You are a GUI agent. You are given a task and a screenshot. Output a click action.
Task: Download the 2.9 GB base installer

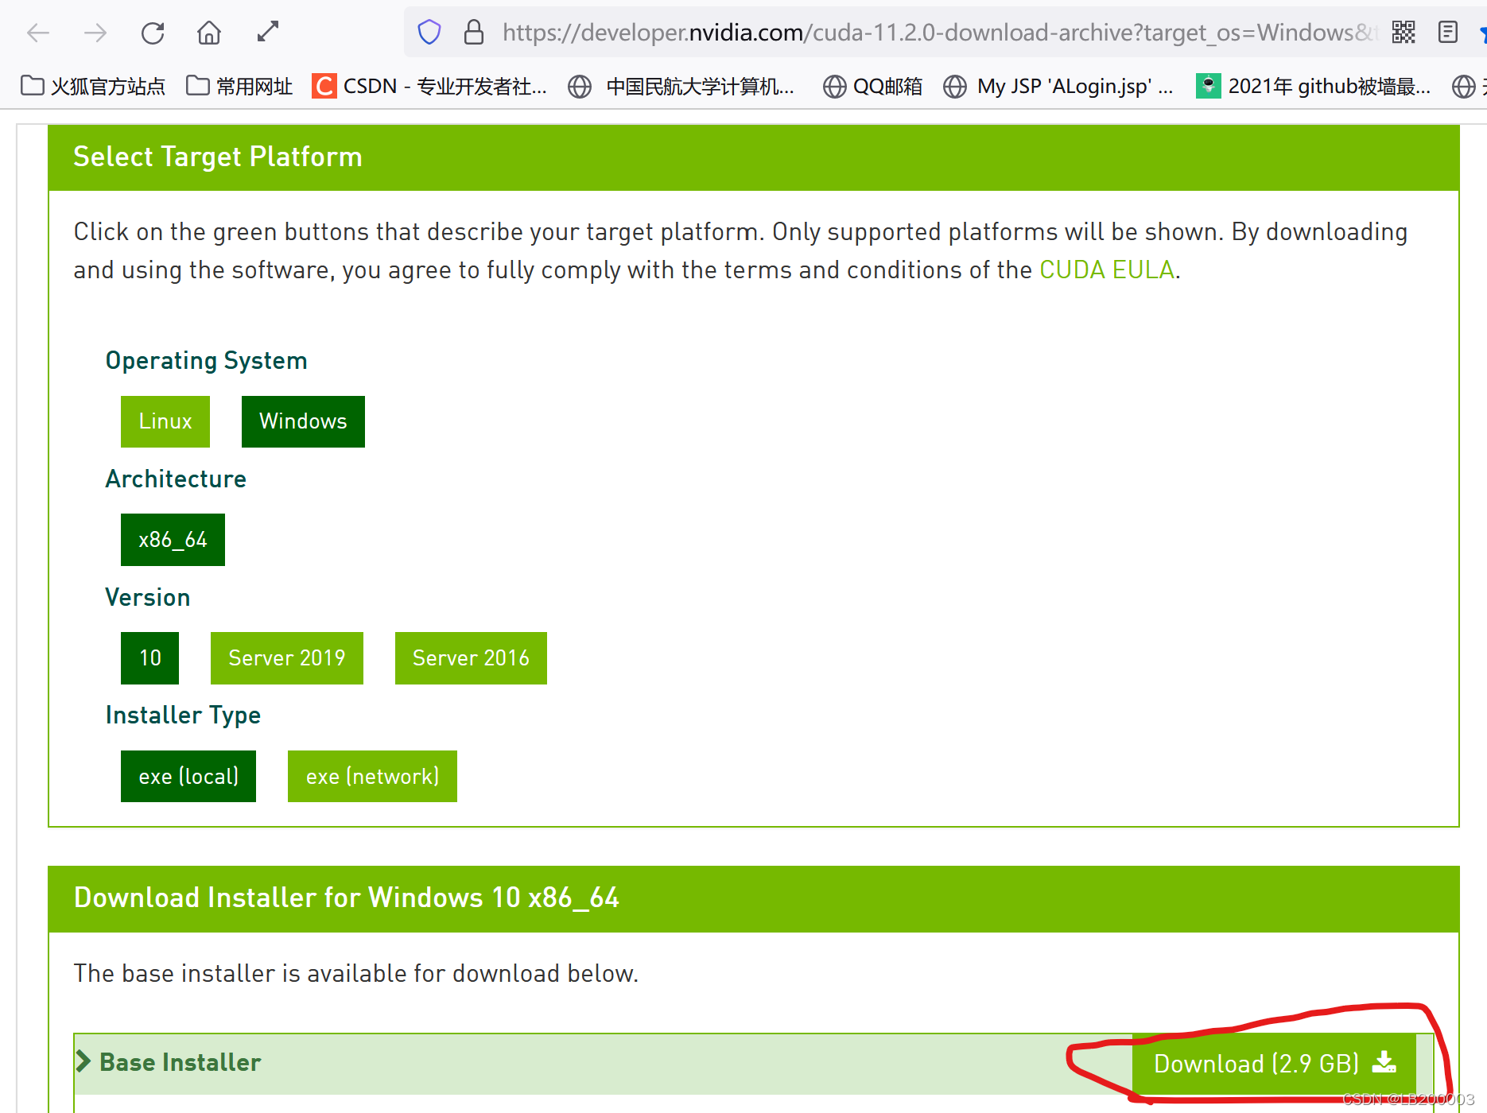click(x=1274, y=1064)
